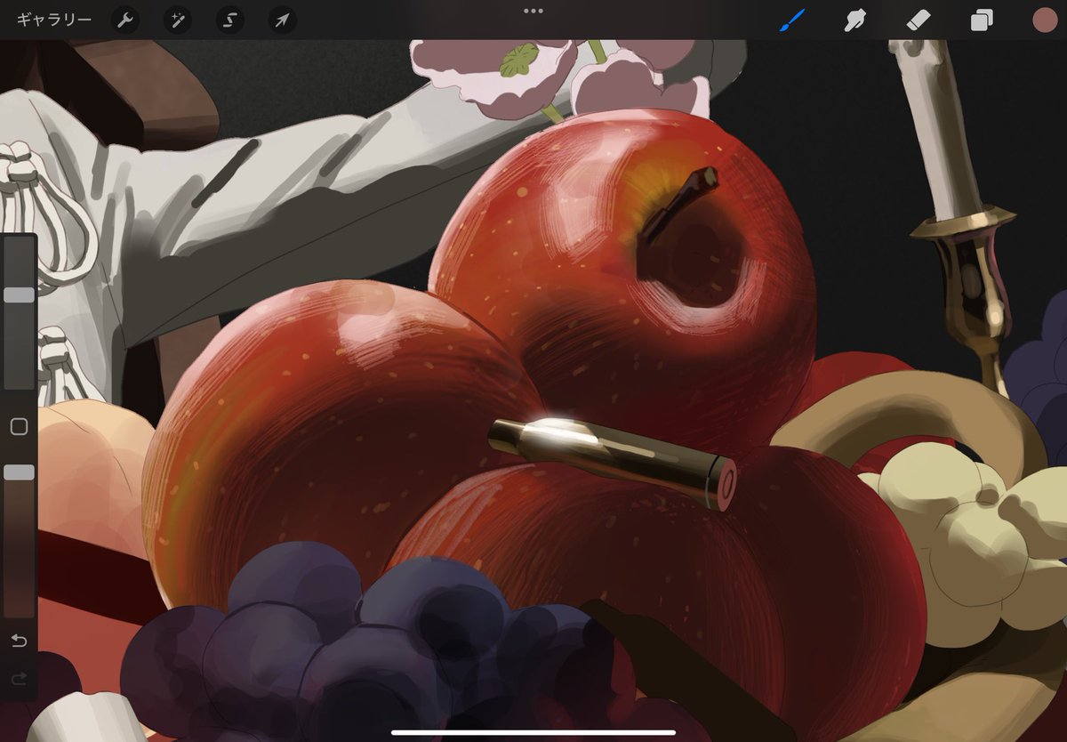The image size is (1067, 742).
Task: Open the Adjustments magic wand menu
Action: pos(178,20)
